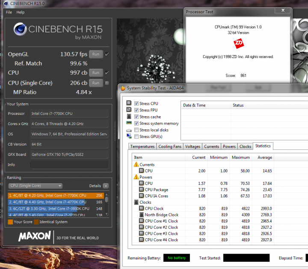Select the Statistics tab
This screenshot has height=269, width=308.
pos(263,146)
